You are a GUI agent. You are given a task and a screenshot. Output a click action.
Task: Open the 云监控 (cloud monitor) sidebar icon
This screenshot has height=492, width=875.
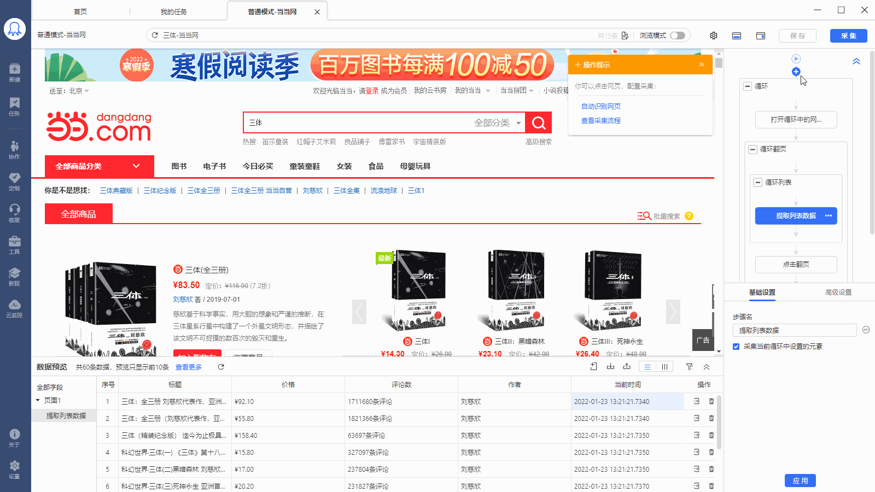click(x=15, y=308)
